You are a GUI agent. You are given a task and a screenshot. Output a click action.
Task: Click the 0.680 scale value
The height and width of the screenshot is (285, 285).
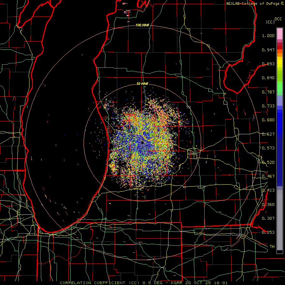tap(268, 120)
